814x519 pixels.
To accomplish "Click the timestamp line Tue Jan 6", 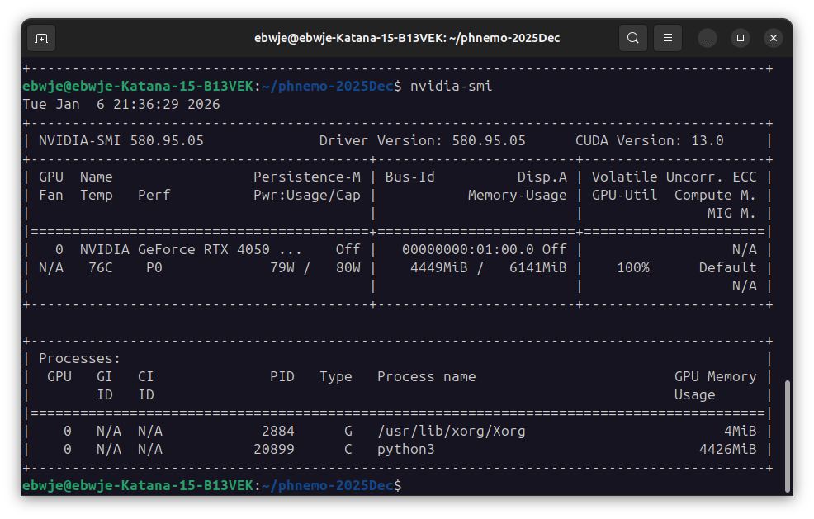I will point(121,105).
